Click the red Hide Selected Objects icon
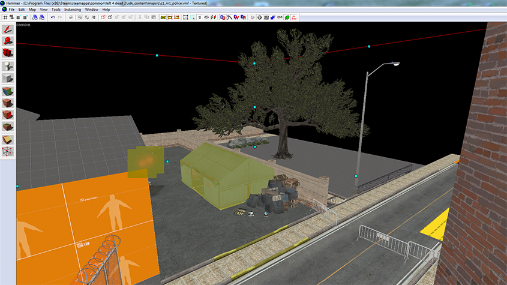This screenshot has width=507, height=285. (x=103, y=17)
